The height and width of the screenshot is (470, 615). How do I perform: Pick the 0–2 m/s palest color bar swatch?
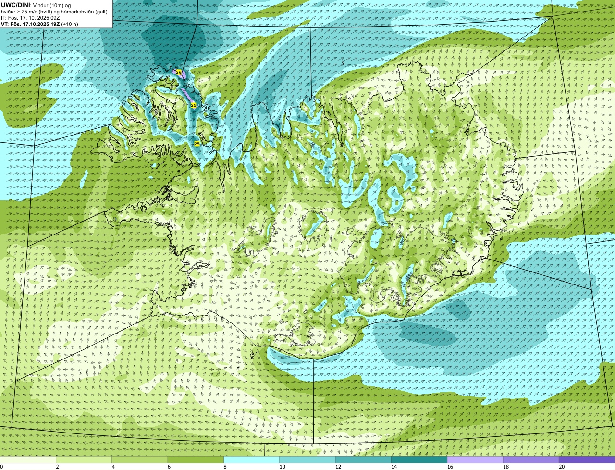(x=28, y=459)
